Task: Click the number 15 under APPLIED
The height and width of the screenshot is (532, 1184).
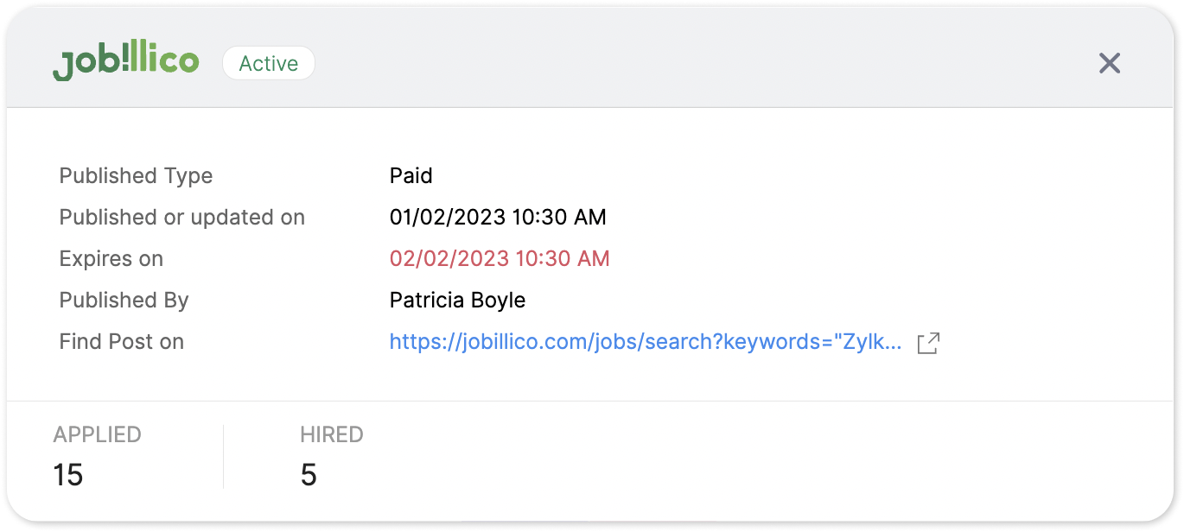Action: point(68,475)
